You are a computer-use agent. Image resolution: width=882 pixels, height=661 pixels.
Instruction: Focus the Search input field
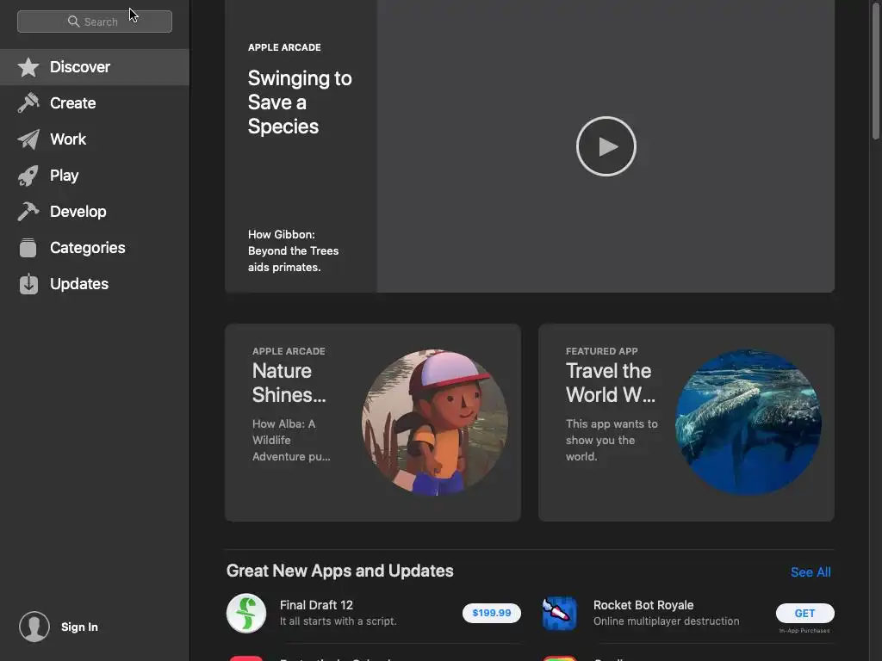[x=95, y=22]
